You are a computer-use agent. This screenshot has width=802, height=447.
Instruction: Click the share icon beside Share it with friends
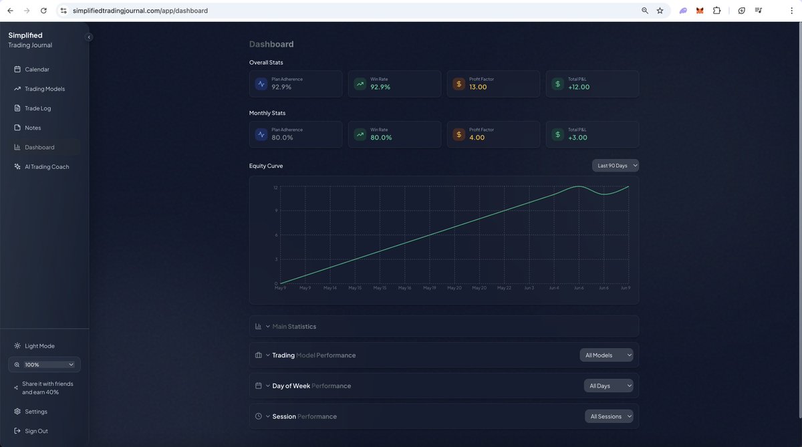coord(16,388)
